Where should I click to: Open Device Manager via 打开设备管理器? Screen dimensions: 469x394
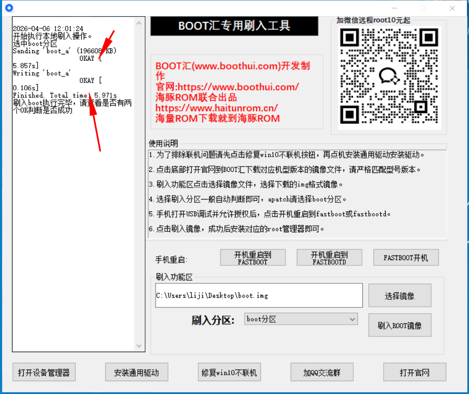(x=44, y=372)
